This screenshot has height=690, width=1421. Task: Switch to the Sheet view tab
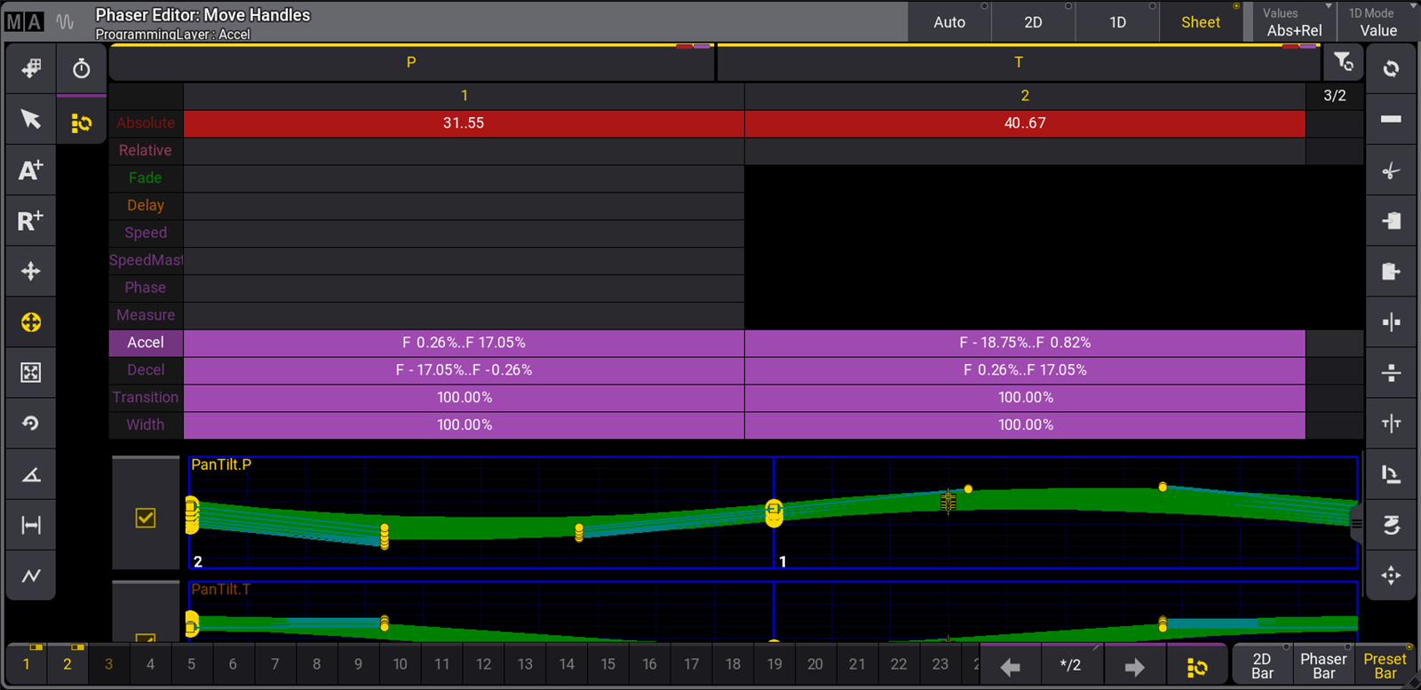coord(1200,22)
